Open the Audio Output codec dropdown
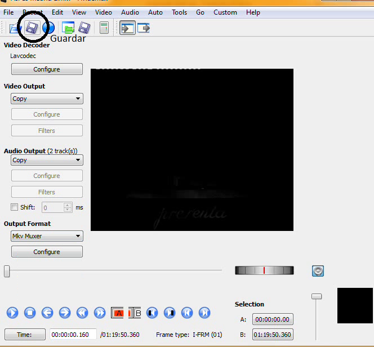 47,160
